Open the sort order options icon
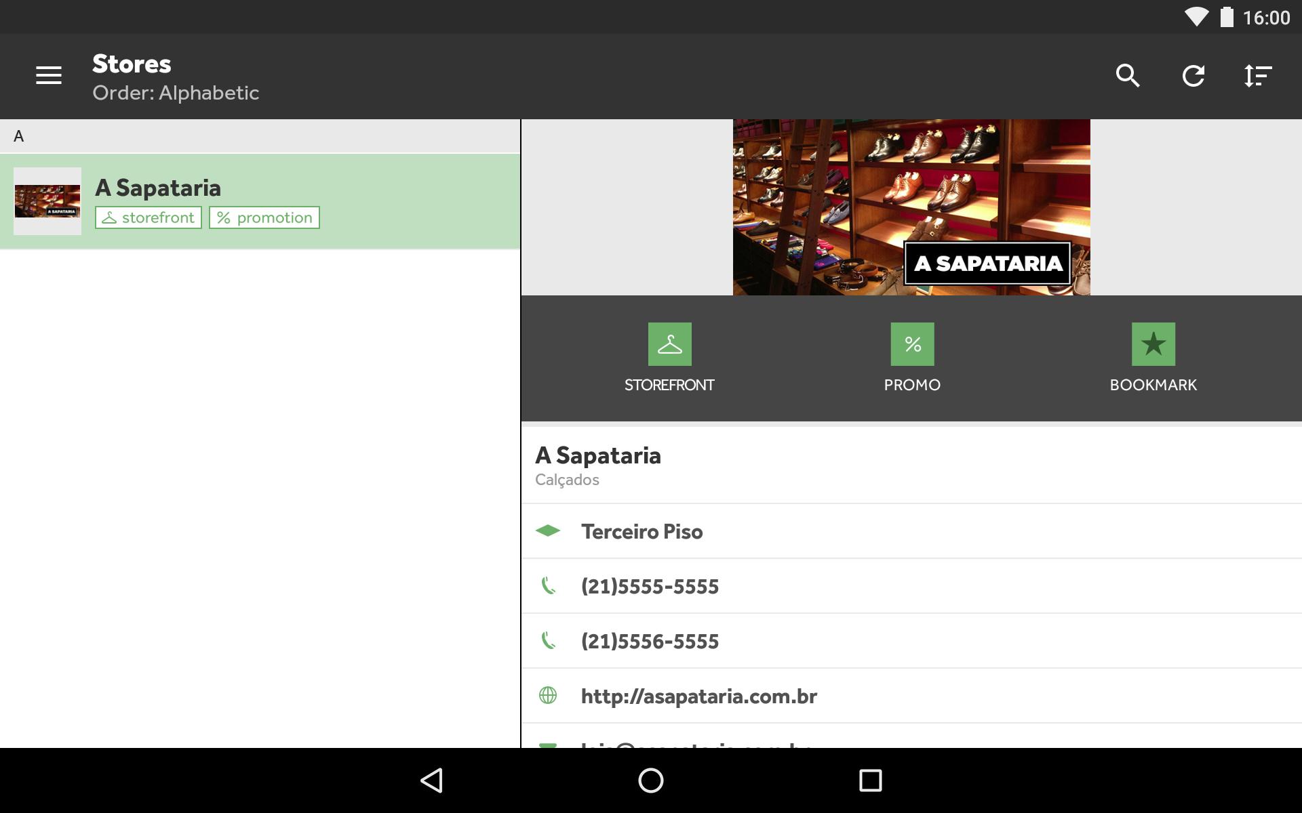Viewport: 1302px width, 813px height. coord(1258,75)
